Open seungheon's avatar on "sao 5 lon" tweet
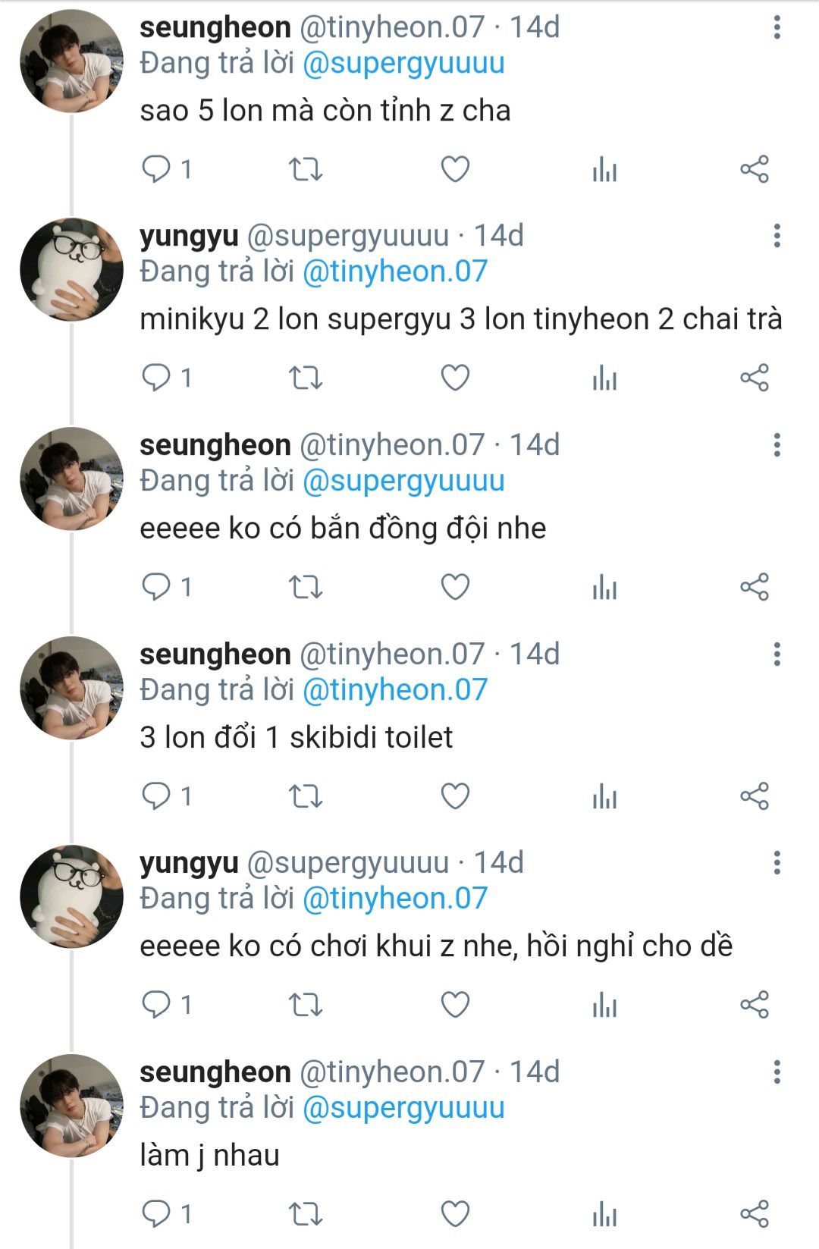 click(x=71, y=61)
